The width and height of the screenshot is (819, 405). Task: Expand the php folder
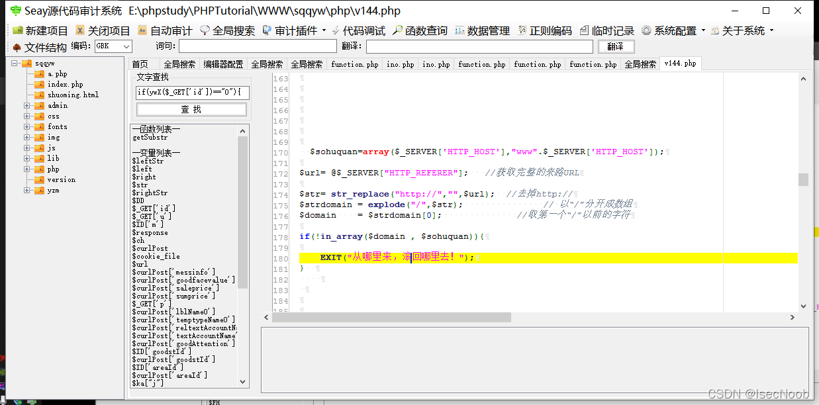(x=26, y=169)
